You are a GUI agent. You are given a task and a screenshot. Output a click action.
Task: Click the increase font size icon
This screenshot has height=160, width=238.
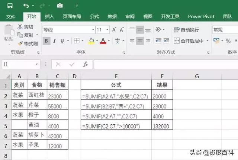click(x=114, y=30)
